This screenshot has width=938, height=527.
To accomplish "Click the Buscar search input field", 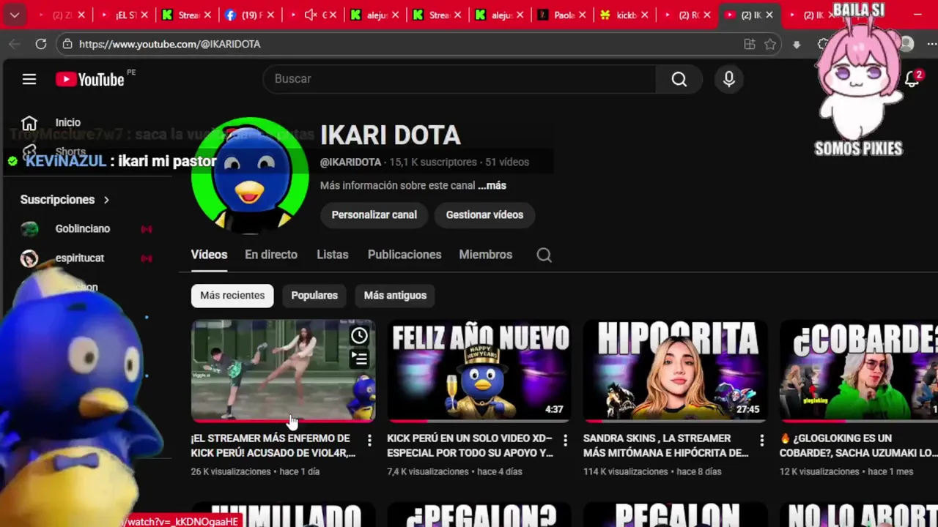I will click(459, 79).
